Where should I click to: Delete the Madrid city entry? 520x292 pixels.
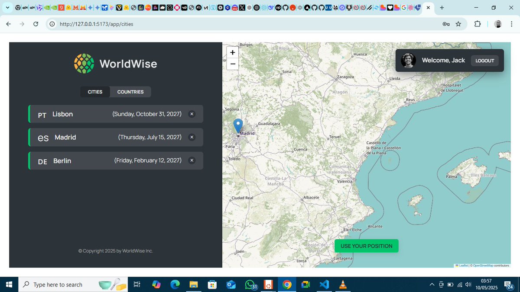point(192,137)
